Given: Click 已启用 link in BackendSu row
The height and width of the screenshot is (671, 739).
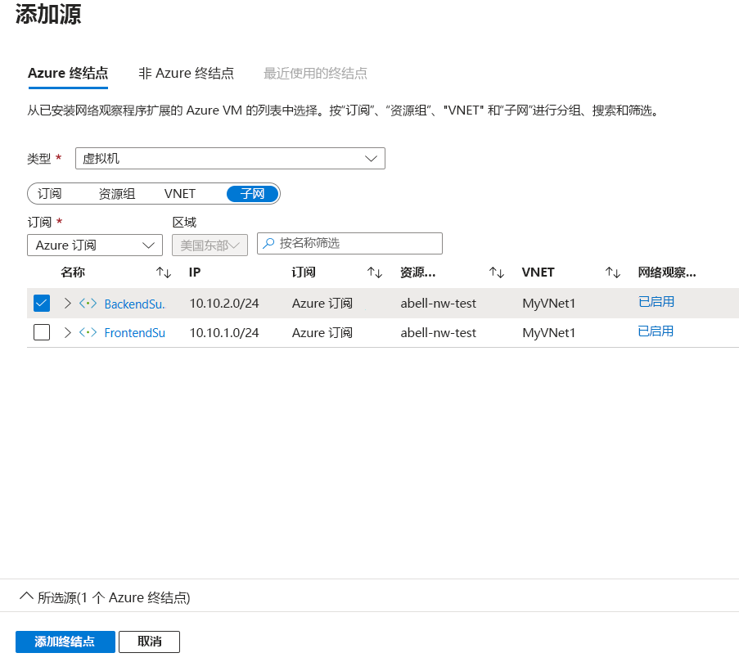Looking at the screenshot, I should [x=656, y=302].
